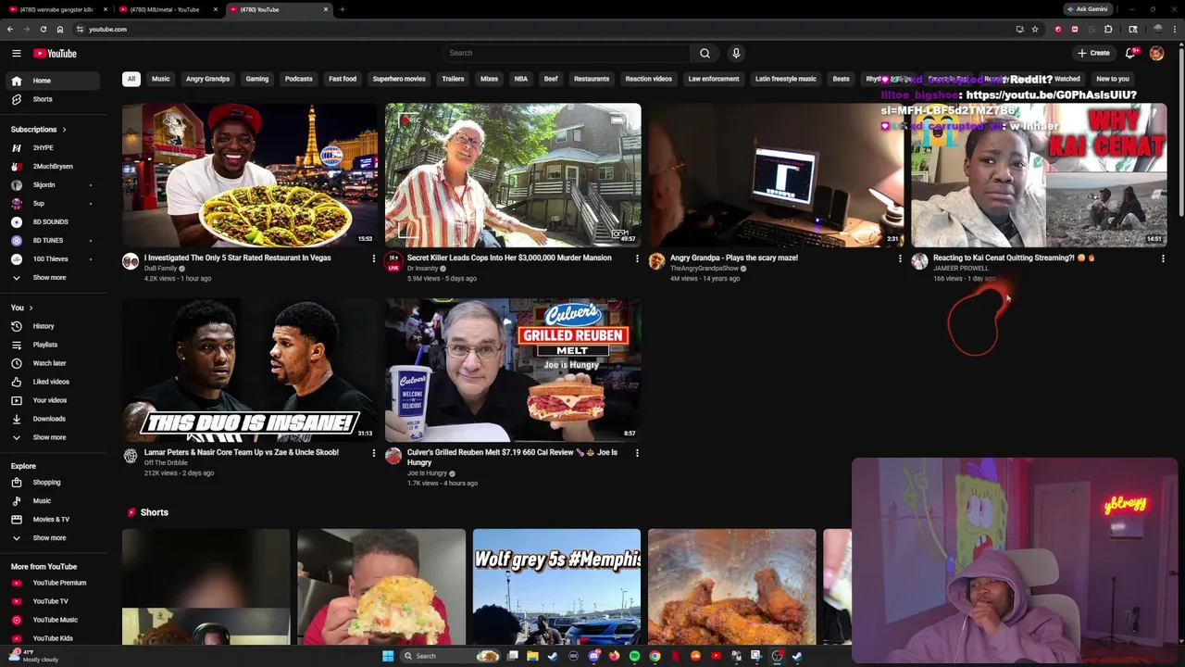The height and width of the screenshot is (667, 1185).
Task: Click the Ask Gemini button
Action: point(1087,9)
